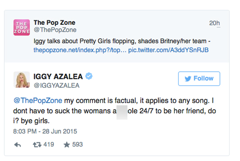Screen dimensions: 240x161
Task: Open the 8:03 PM - 28 Jun 2015 timestamp
Action: 45,131
